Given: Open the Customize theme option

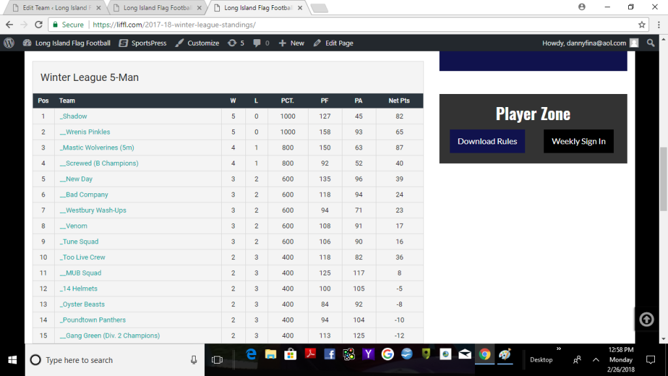Looking at the screenshot, I should point(197,43).
